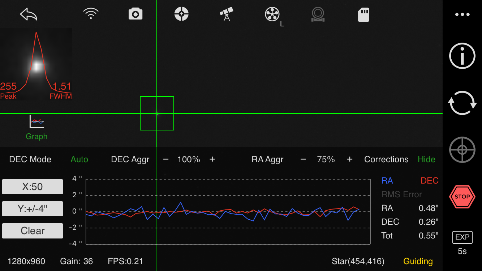The height and width of the screenshot is (271, 482).
Task: Tap the DEC Aggr 100% value
Action: coord(189,159)
